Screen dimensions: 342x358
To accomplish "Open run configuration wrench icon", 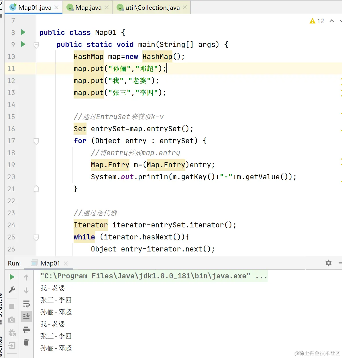I will 12,290.
